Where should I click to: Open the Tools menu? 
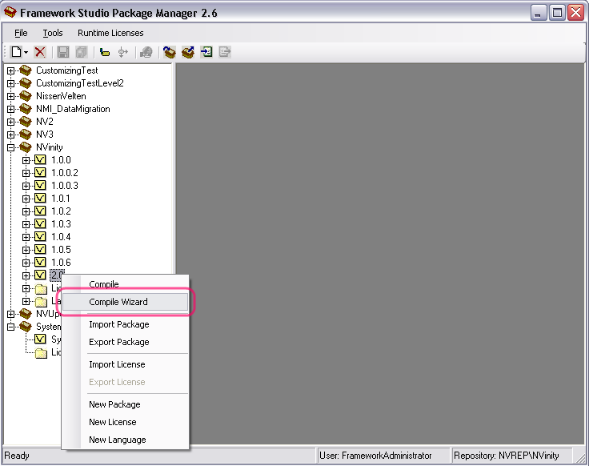[53, 33]
